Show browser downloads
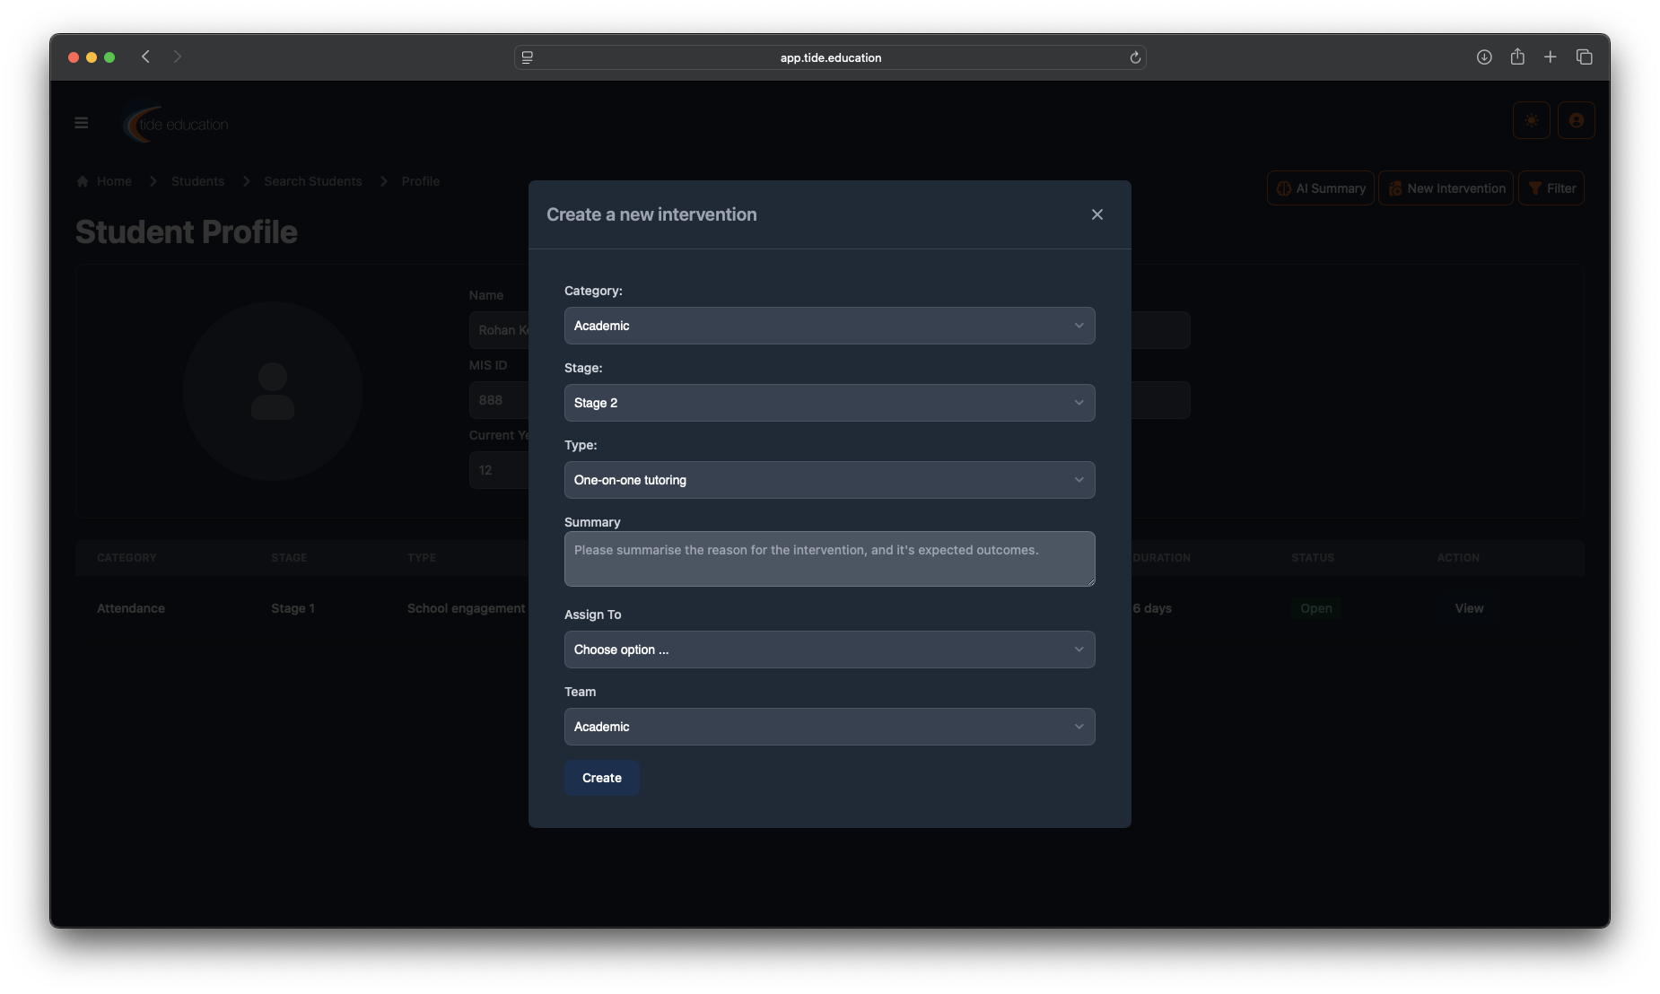Viewport: 1660px width, 994px height. coord(1484,57)
